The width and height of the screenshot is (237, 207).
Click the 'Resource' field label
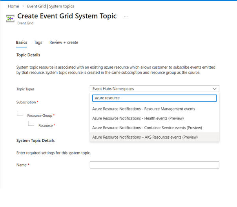tap(46, 126)
